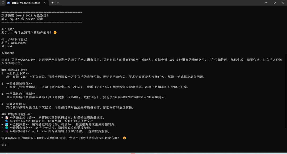This screenshot has height=154, width=287.
Task: Click the magnifier emoji before 深度分析
Action: click(x=7, y=121)
